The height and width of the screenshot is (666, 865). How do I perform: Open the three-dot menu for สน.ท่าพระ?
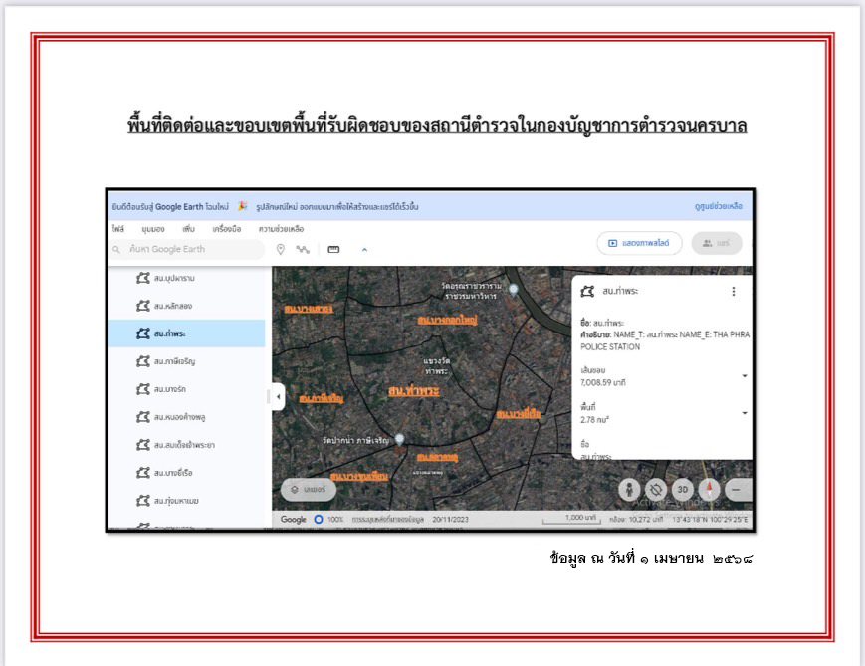(734, 292)
